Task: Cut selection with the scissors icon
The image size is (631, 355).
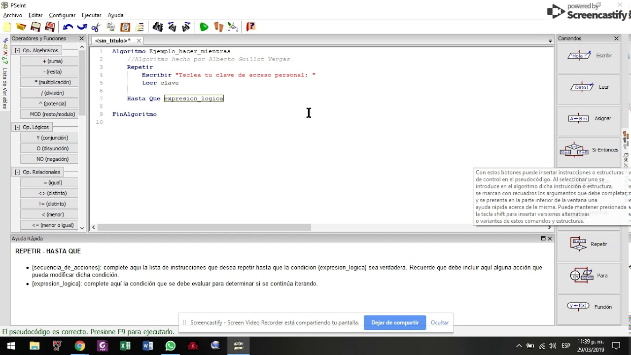Action: coord(96,27)
